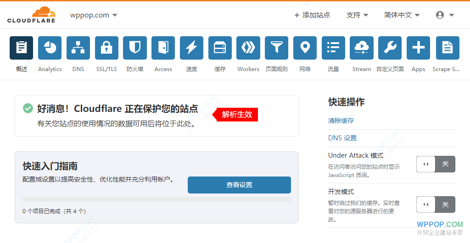Click the Workers tab label

click(248, 69)
